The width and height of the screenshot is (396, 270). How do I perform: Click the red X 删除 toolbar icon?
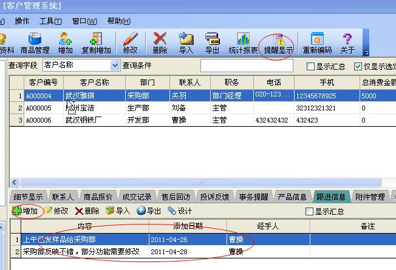[160, 43]
